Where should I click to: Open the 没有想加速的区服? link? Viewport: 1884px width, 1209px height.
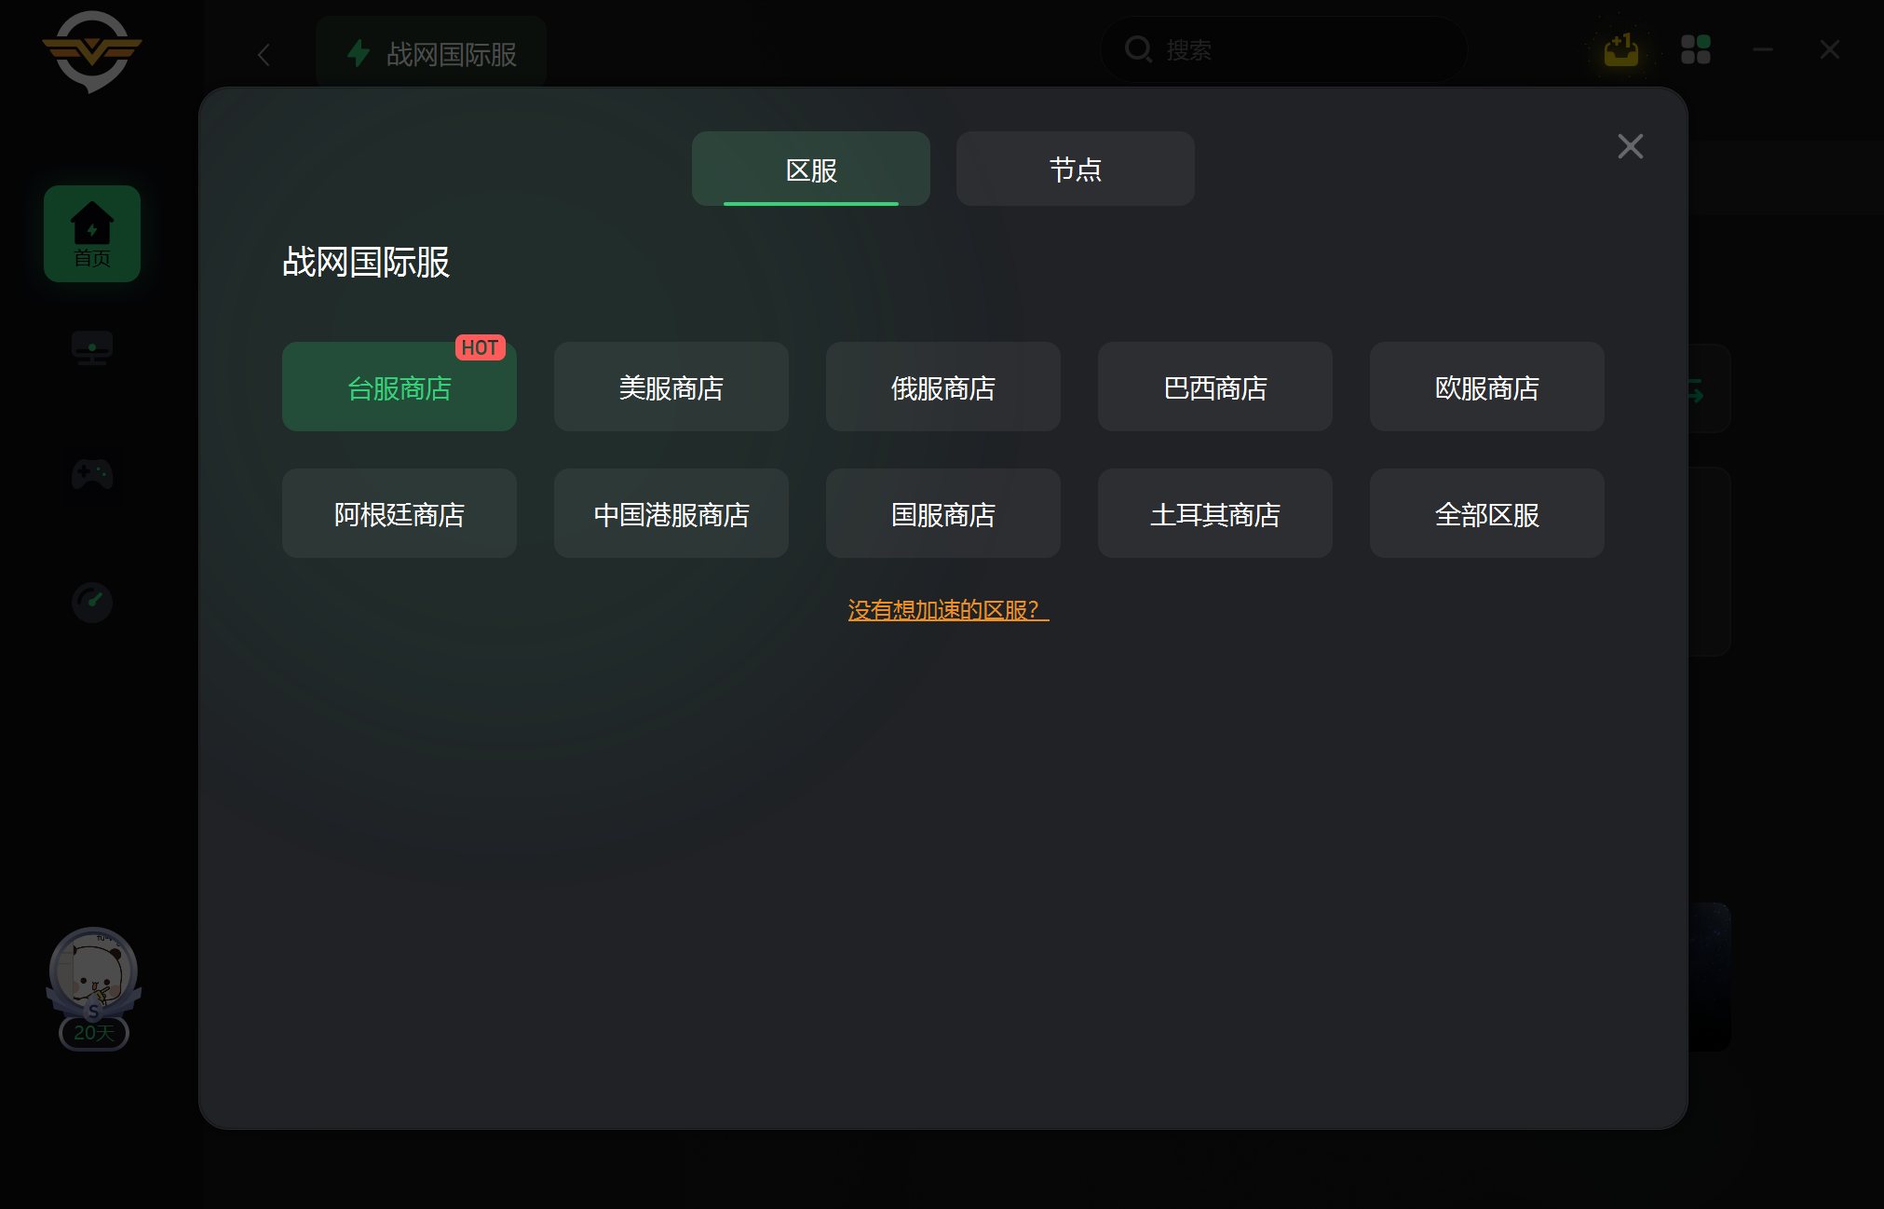click(948, 610)
